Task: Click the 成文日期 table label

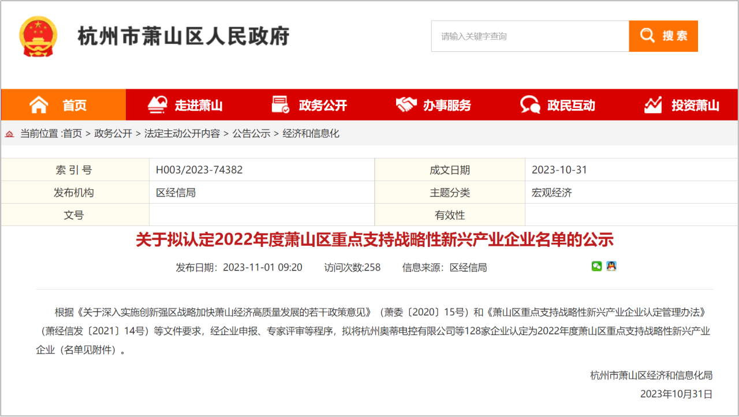Action: coord(450,170)
